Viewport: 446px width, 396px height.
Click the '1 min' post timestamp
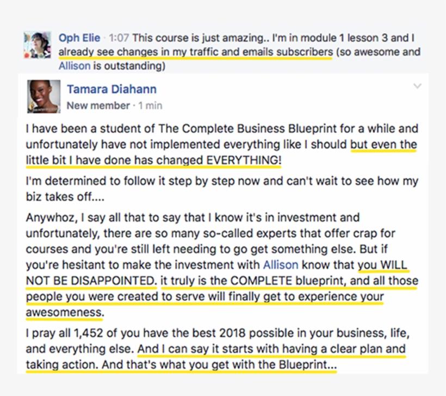(x=150, y=106)
